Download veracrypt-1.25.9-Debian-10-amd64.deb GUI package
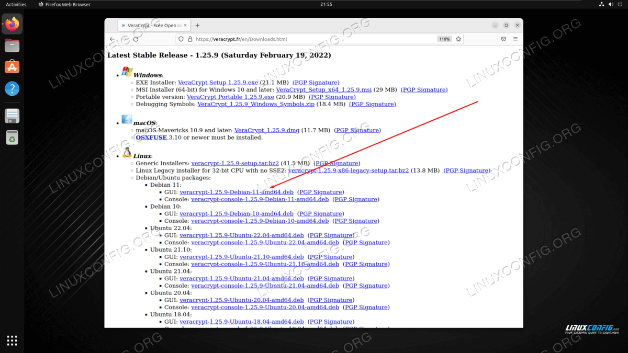The image size is (628, 353). point(237,214)
